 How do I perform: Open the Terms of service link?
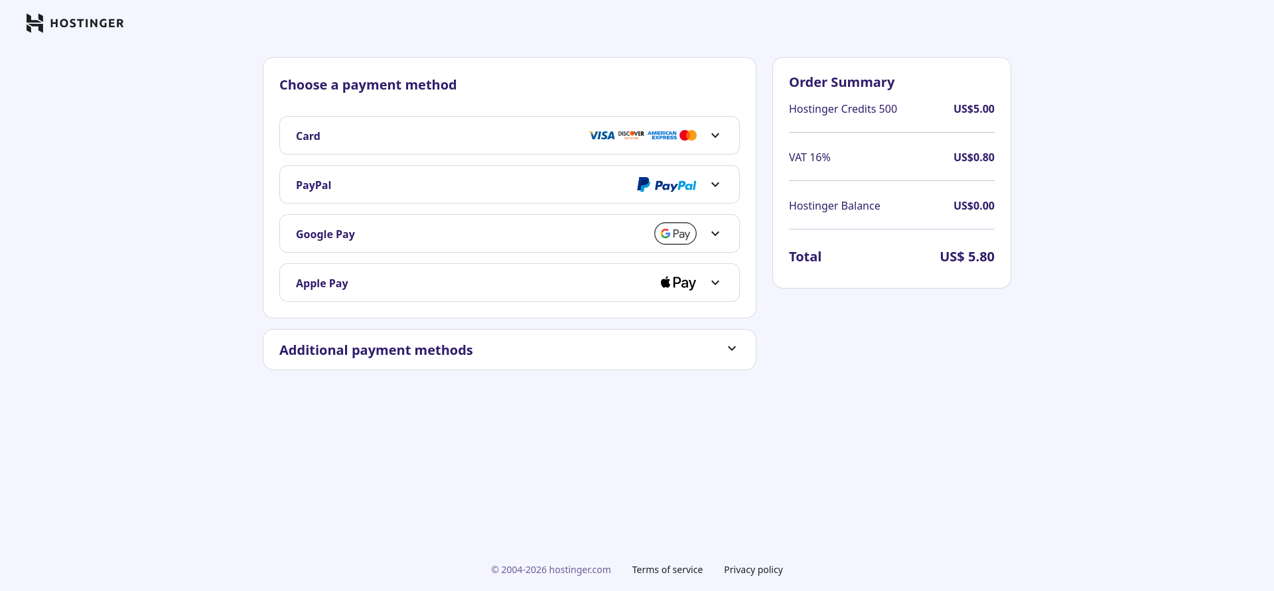click(x=668, y=570)
